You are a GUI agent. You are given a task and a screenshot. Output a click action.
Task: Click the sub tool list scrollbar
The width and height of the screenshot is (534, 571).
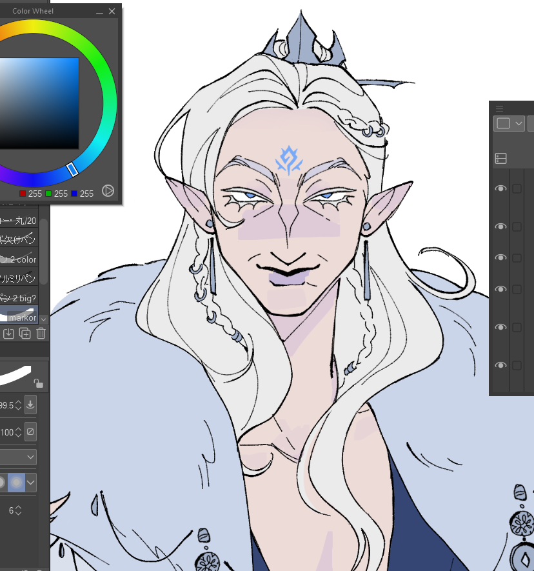click(44, 251)
